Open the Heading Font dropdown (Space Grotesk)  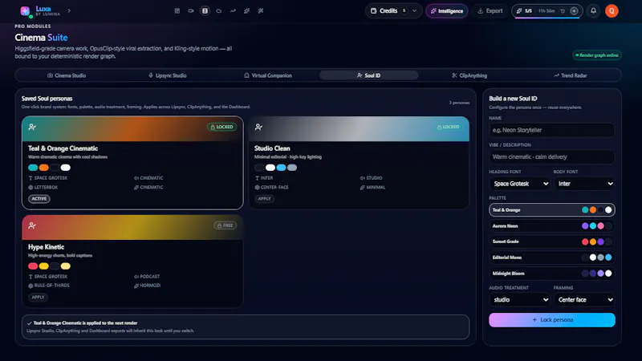coord(519,184)
